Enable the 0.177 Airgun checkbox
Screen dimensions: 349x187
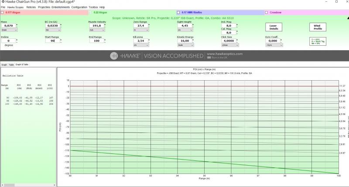pyautogui.click(x=3, y=12)
